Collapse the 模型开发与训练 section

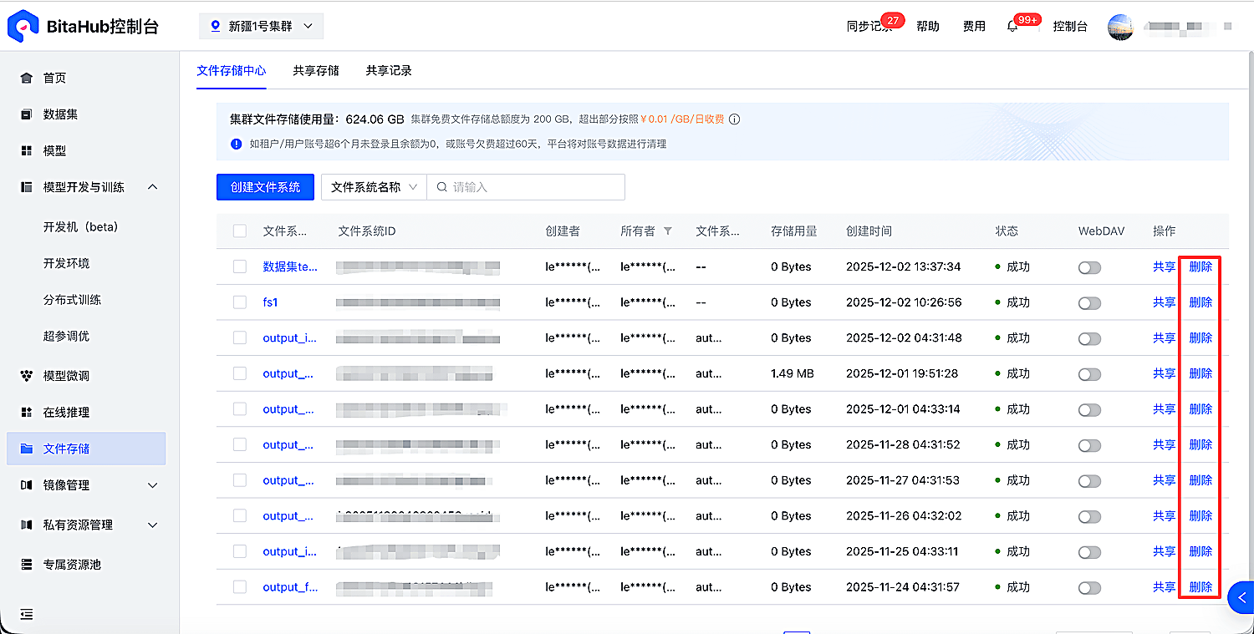(152, 187)
